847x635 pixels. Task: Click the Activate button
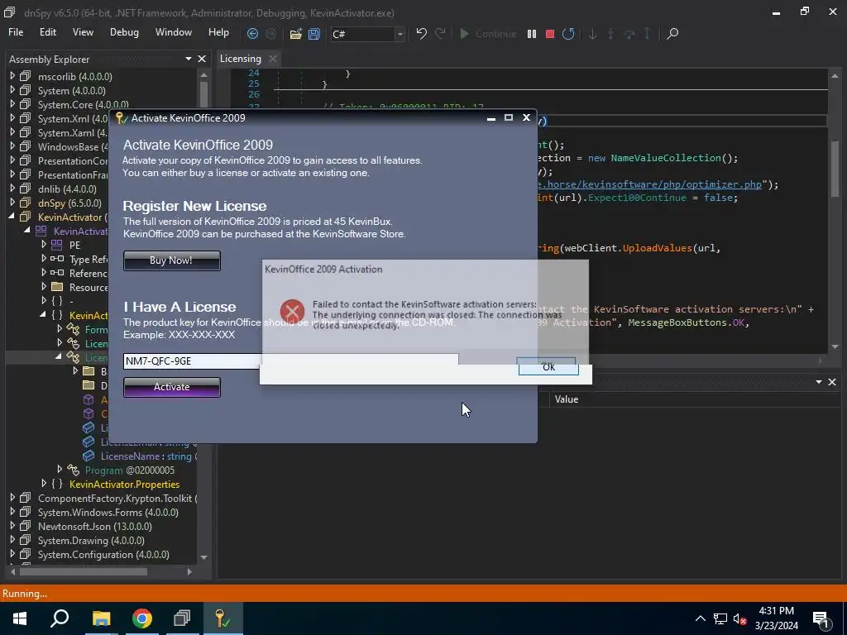172,387
